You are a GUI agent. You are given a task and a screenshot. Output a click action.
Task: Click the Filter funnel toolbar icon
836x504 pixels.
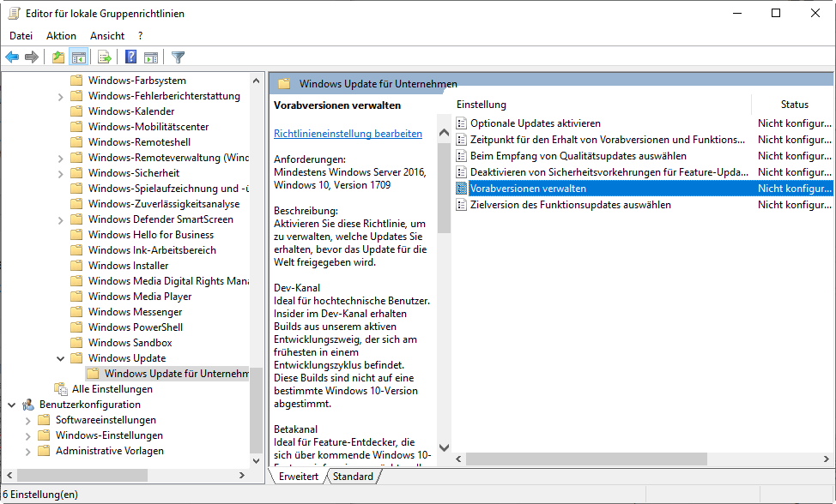[178, 57]
